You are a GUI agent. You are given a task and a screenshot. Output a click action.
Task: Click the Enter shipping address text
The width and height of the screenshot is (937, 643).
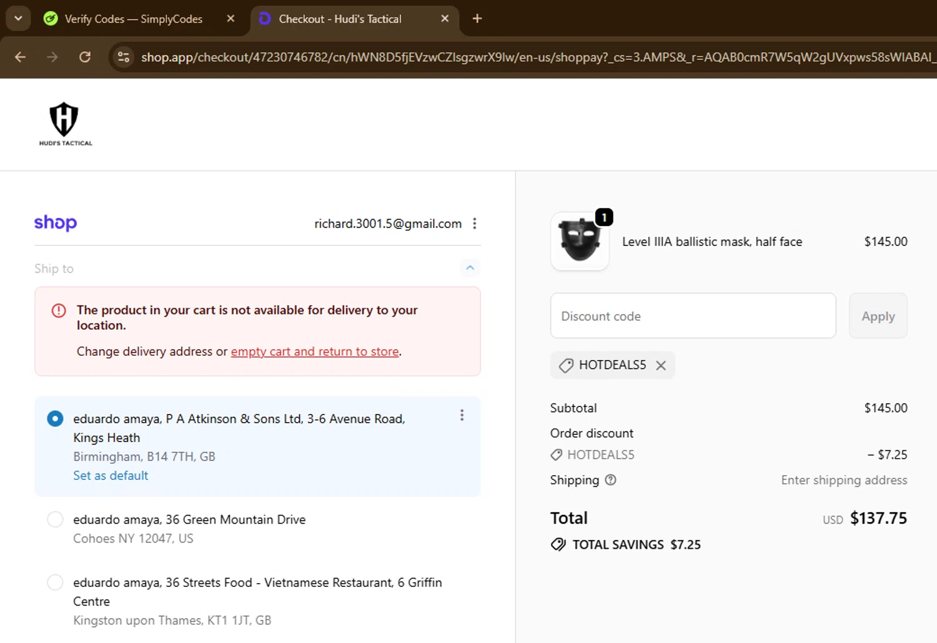[x=844, y=480]
